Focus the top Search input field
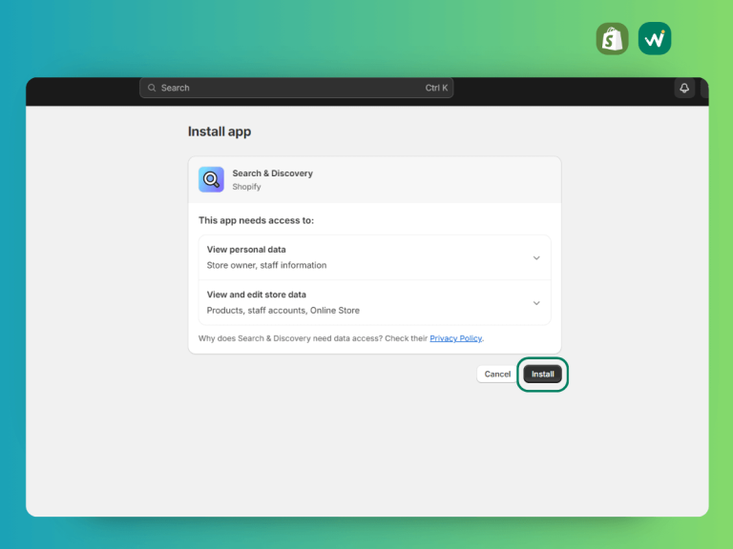Screen dimensions: 733x549 [x=297, y=88]
